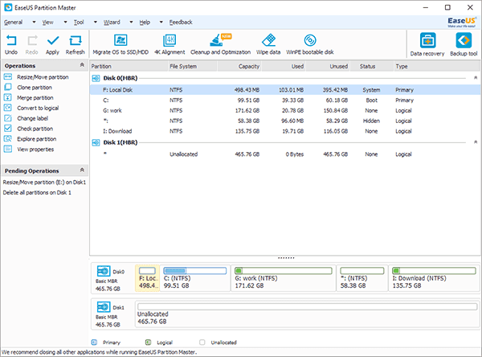Apply pending operations with Apply checkmark

point(53,41)
